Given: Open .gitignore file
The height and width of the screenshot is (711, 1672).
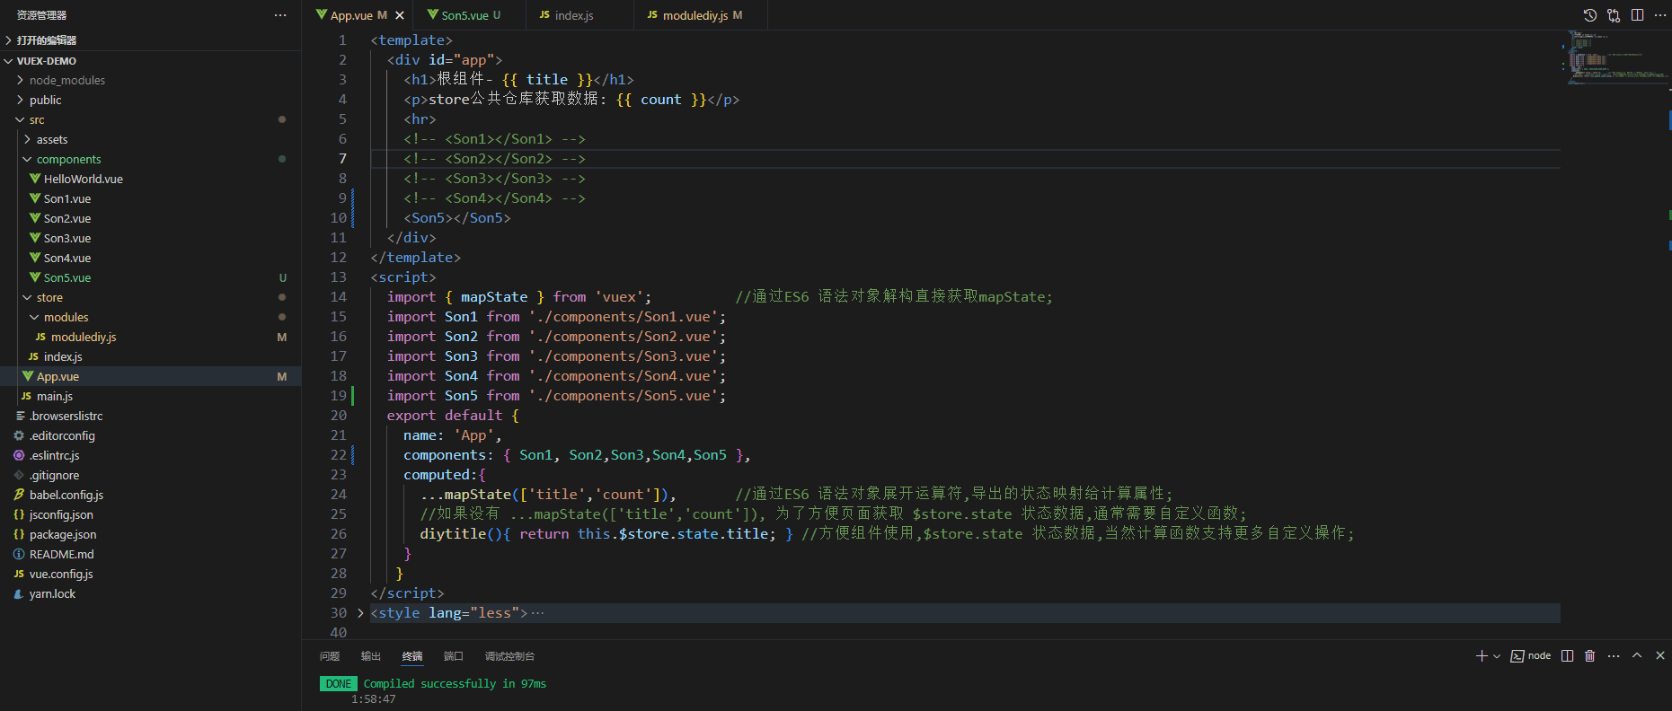Looking at the screenshot, I should [x=150, y=475].
